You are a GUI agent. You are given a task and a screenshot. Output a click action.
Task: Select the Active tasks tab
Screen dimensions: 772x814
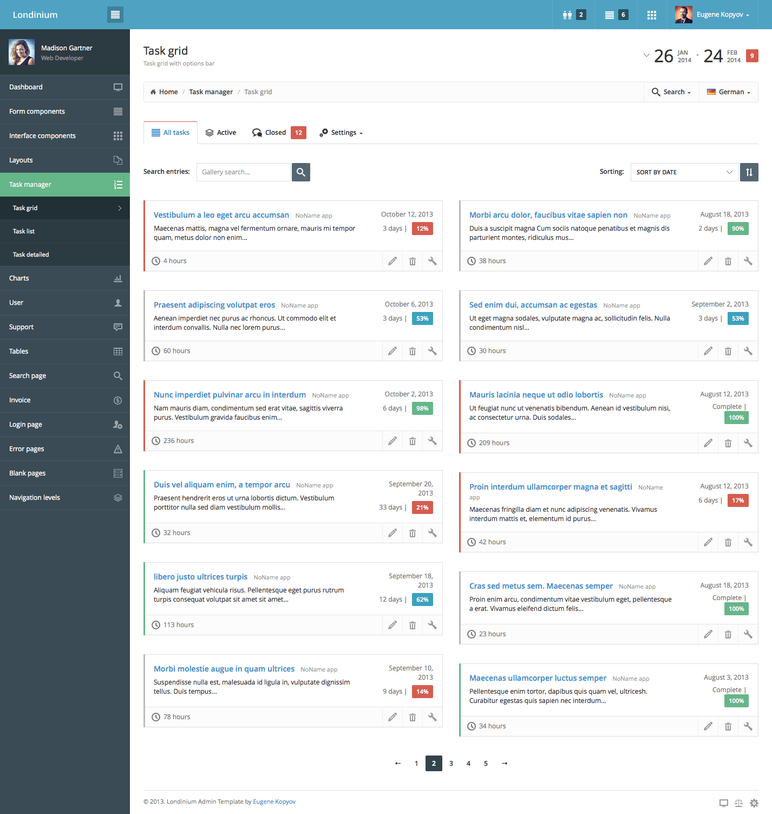[220, 132]
